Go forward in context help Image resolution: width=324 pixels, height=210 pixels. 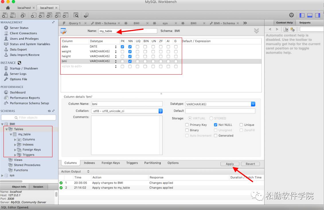277,29
